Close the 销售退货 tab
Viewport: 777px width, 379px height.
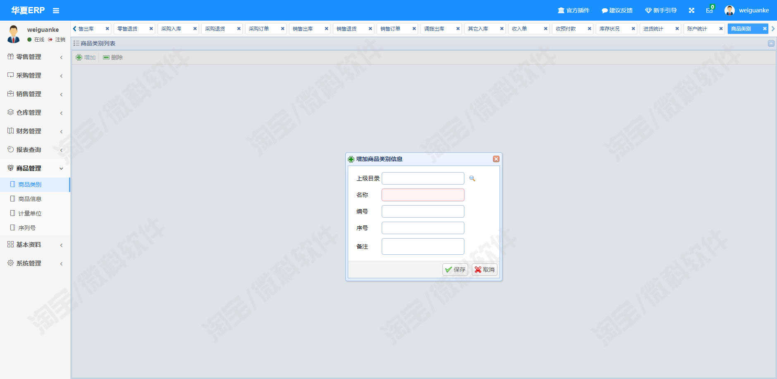click(x=370, y=29)
